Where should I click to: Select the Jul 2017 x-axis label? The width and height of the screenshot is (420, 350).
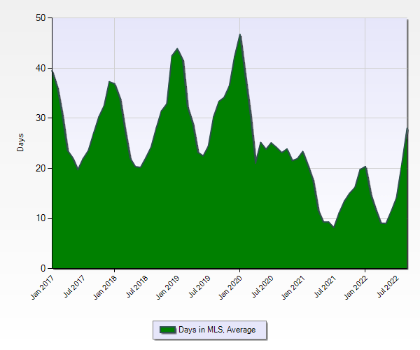(x=74, y=286)
